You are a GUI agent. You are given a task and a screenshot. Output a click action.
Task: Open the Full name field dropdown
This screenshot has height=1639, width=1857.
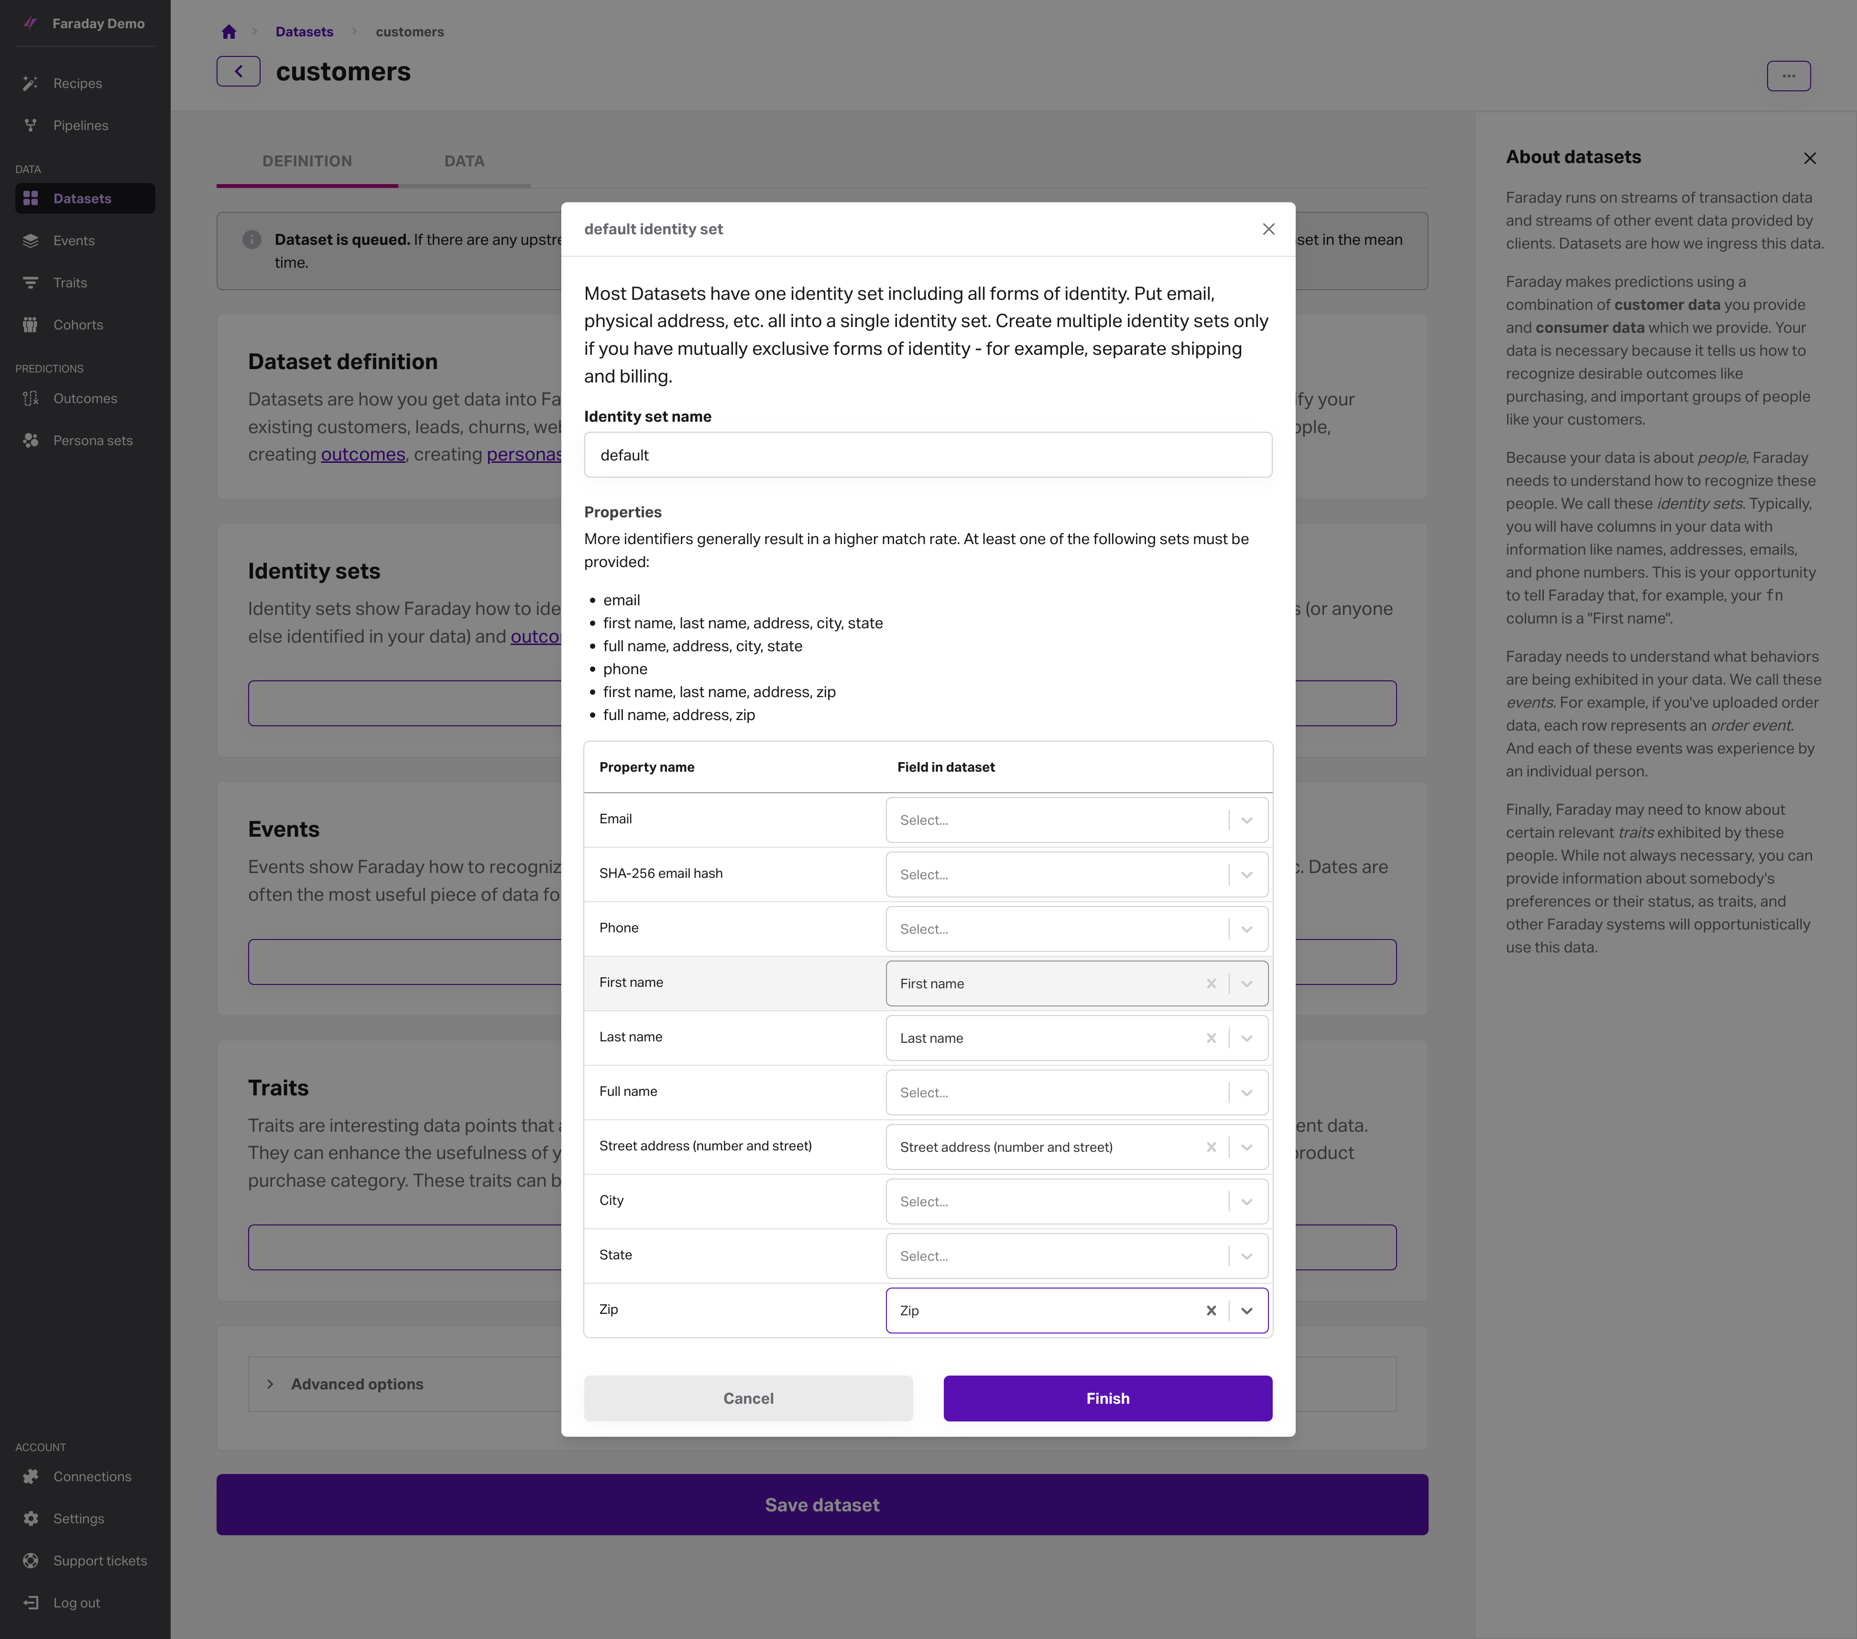[x=1077, y=1092]
